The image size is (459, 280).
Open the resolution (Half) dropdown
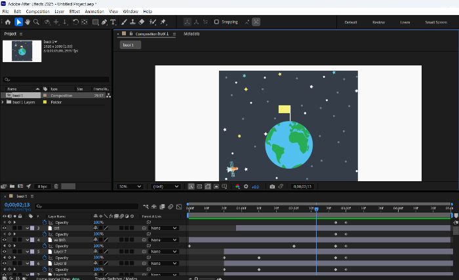166,186
